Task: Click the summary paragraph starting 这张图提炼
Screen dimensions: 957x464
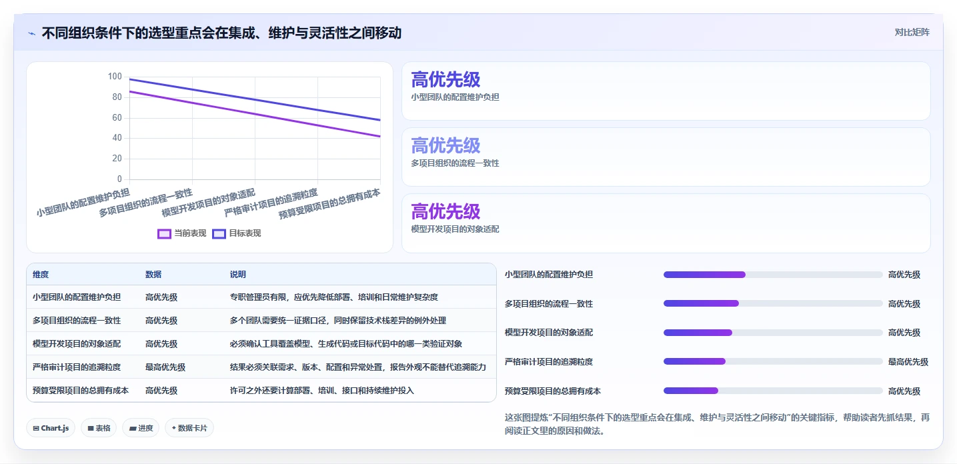Action: pyautogui.click(x=718, y=424)
